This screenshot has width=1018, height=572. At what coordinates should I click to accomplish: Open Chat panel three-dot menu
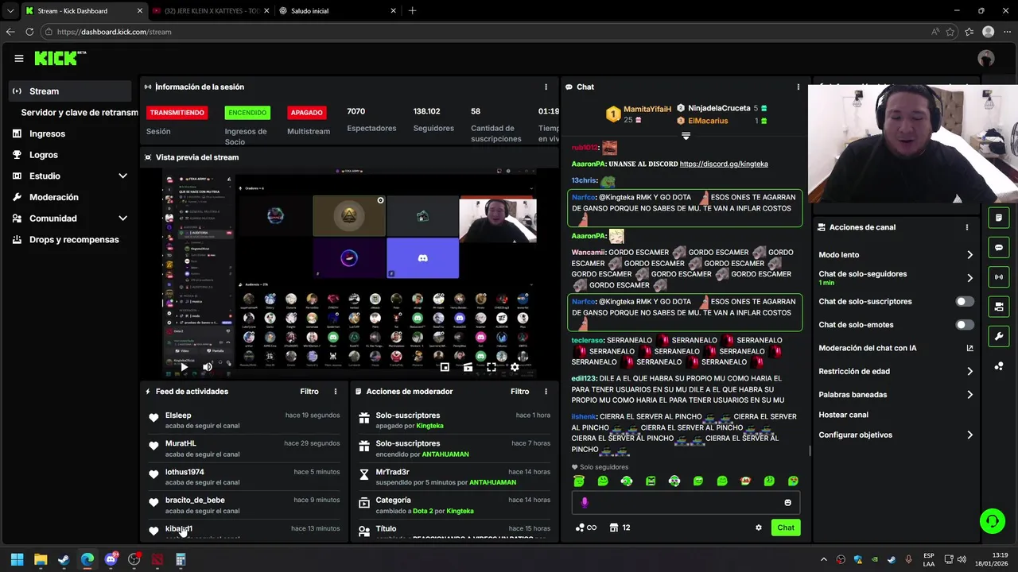798,87
